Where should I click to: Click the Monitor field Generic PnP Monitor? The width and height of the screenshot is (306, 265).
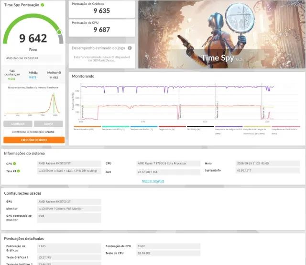pos(69,209)
